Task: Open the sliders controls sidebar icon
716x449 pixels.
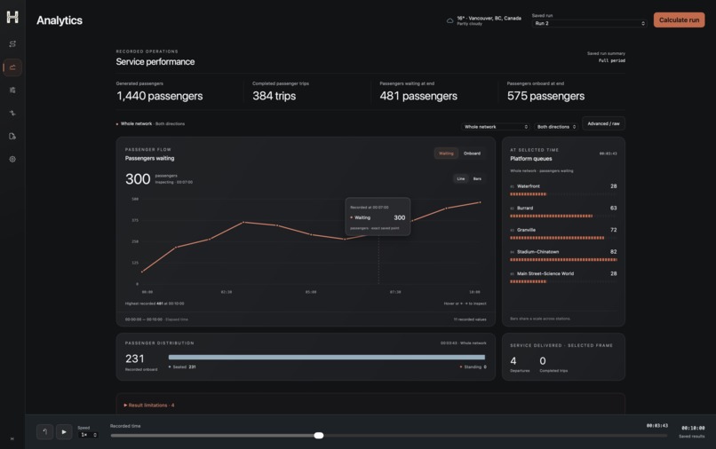Action: [12, 91]
